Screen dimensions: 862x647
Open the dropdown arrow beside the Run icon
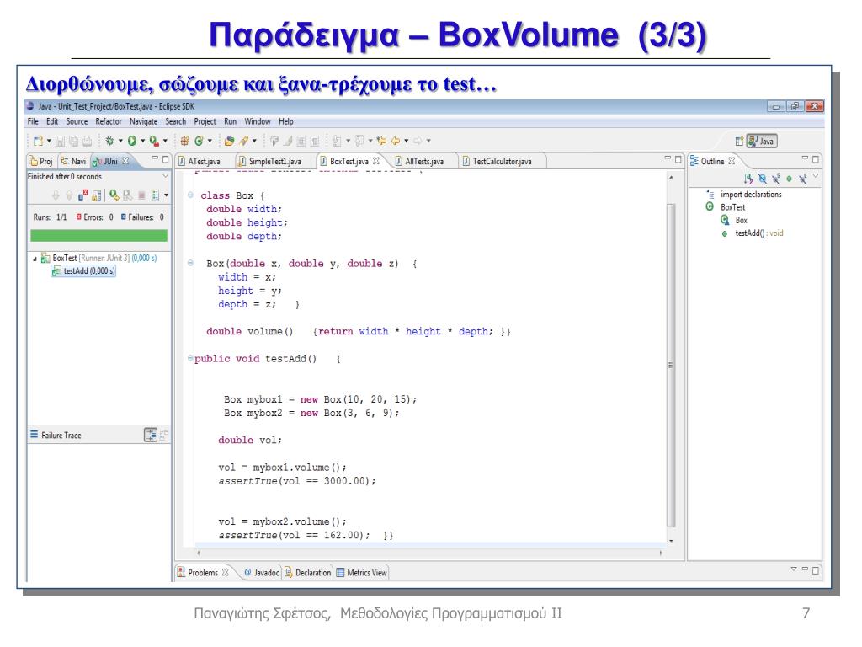coord(142,141)
